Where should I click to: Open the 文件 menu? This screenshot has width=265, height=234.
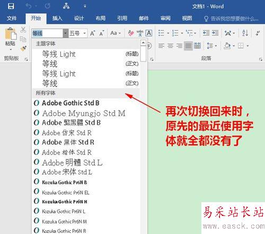pyautogui.click(x=12, y=18)
